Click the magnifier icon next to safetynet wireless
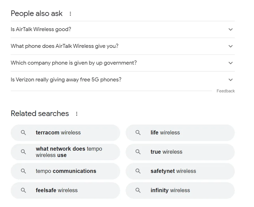Image resolution: width=254 pixels, height=207 pixels. 138,171
